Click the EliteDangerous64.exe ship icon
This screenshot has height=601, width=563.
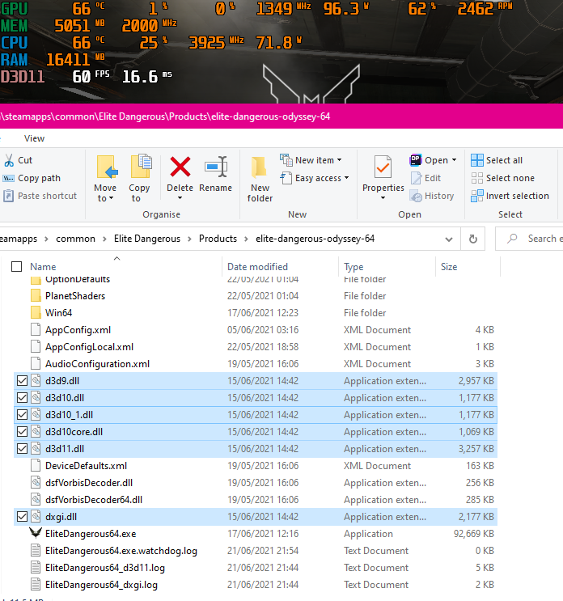[36, 533]
